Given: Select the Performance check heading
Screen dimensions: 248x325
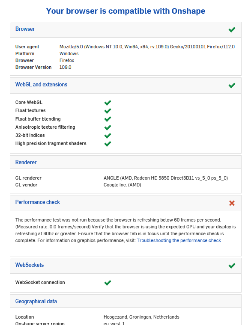Looking at the screenshot, I should [38, 202].
